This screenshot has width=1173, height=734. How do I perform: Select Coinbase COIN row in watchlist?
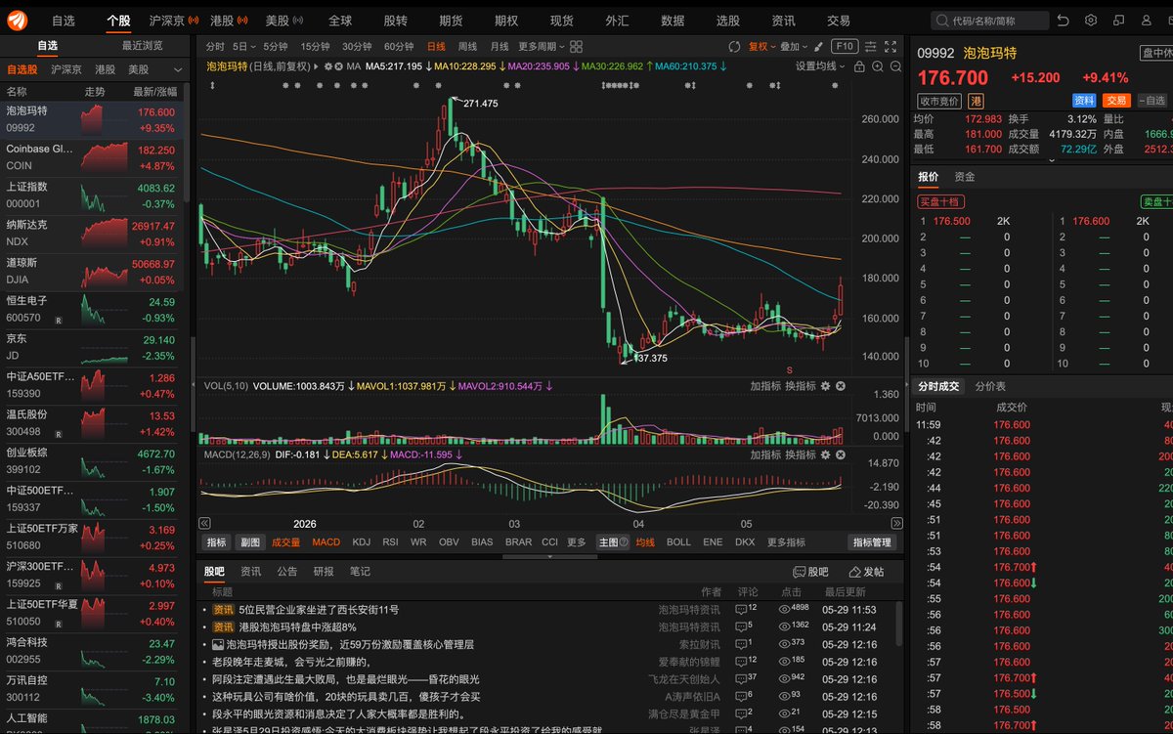point(93,156)
